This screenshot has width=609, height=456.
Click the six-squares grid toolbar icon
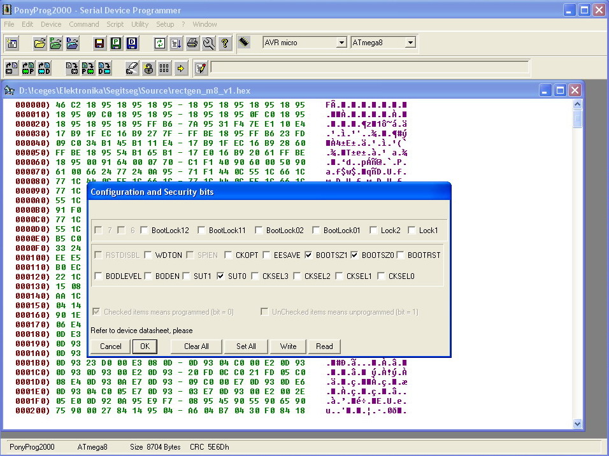[165, 68]
